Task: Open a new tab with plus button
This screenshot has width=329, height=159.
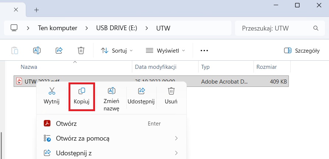Action: pyautogui.click(x=36, y=10)
